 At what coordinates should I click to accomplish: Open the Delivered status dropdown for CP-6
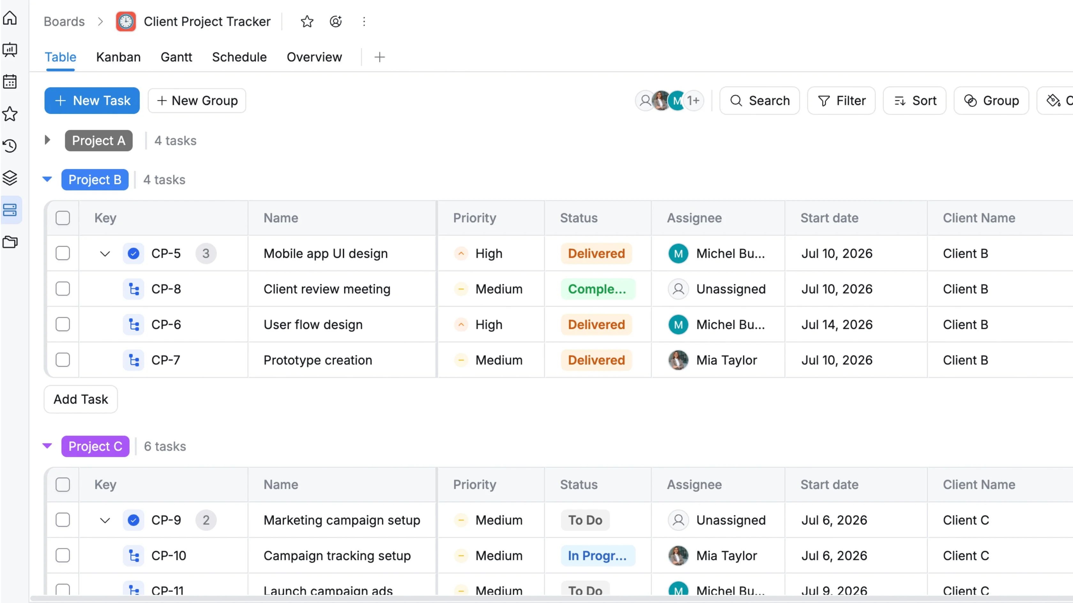pos(597,324)
